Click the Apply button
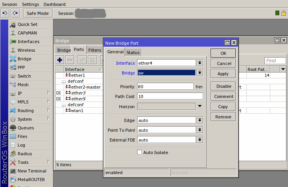This screenshot has width=288, height=187. coord(223,74)
